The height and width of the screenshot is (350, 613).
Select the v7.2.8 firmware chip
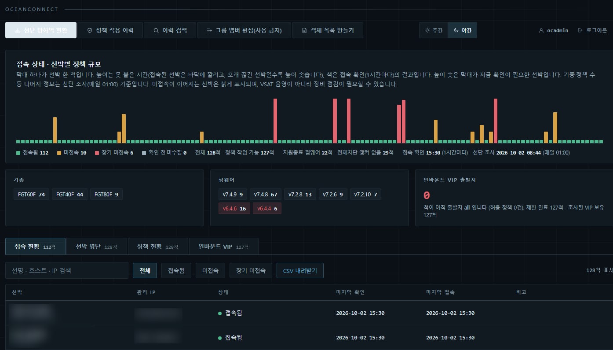click(x=300, y=194)
